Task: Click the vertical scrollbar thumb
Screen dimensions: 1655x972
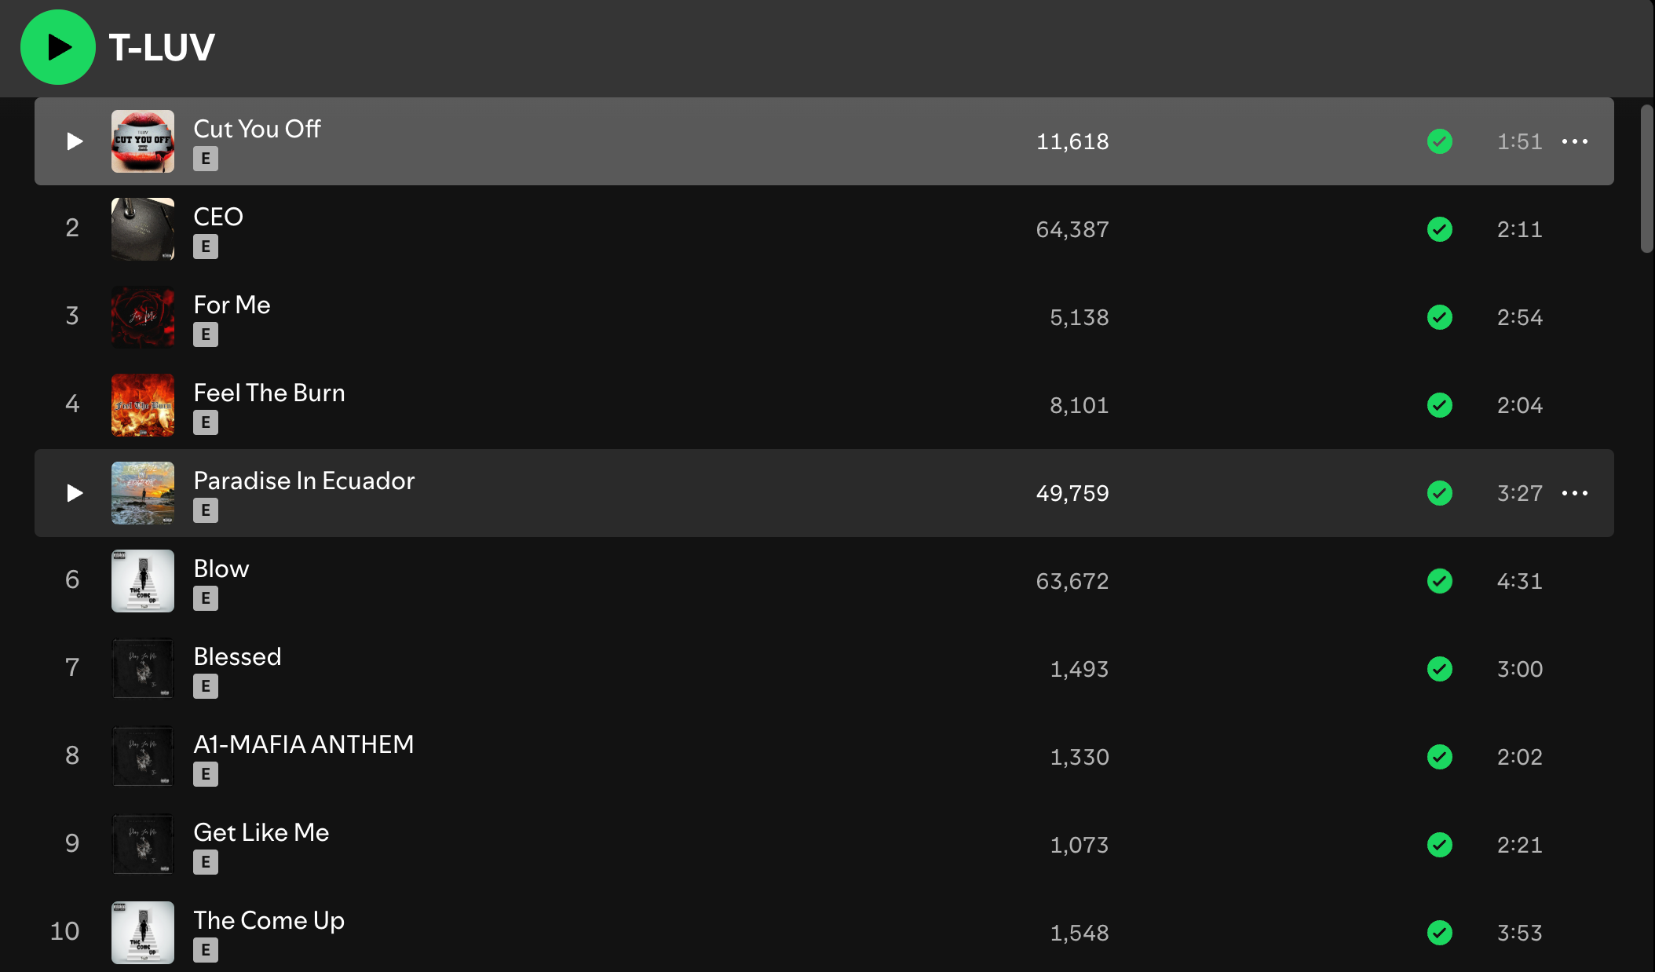Action: 1647,179
